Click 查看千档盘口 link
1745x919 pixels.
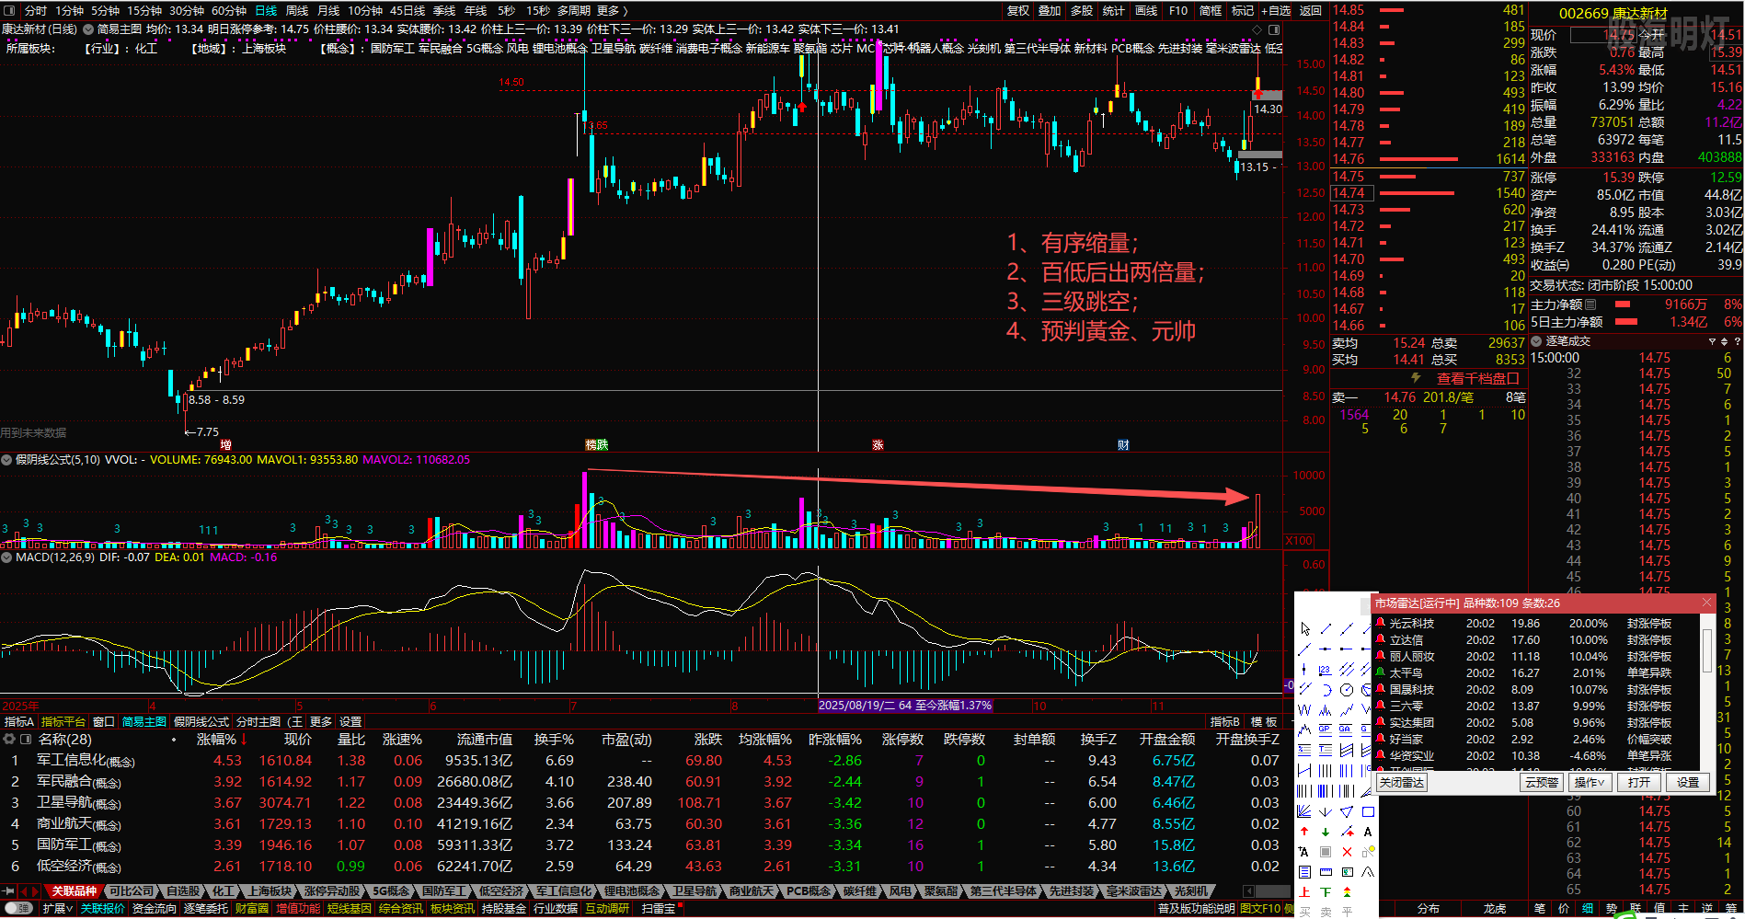[x=1477, y=379]
